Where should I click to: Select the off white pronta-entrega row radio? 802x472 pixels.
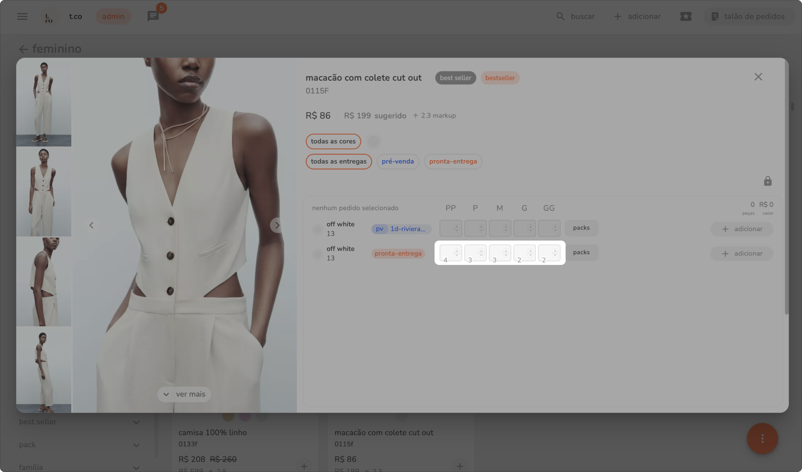point(317,254)
